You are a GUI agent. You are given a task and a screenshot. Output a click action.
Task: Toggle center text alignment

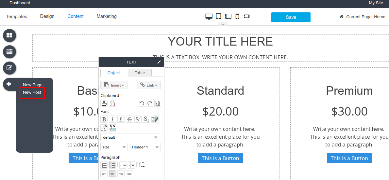(x=112, y=174)
